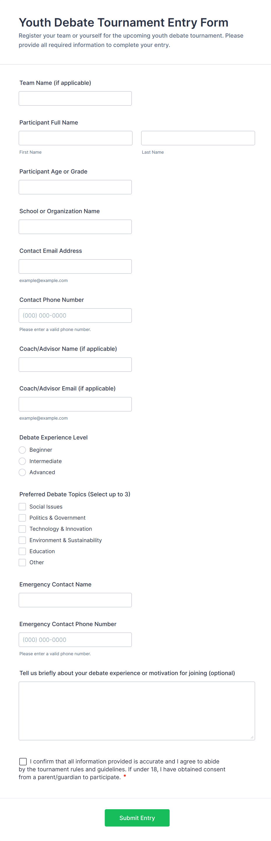Click the Contact Phone Number field

[75, 316]
